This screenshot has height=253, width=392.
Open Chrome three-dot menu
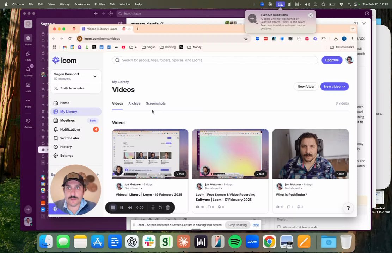pos(352,39)
